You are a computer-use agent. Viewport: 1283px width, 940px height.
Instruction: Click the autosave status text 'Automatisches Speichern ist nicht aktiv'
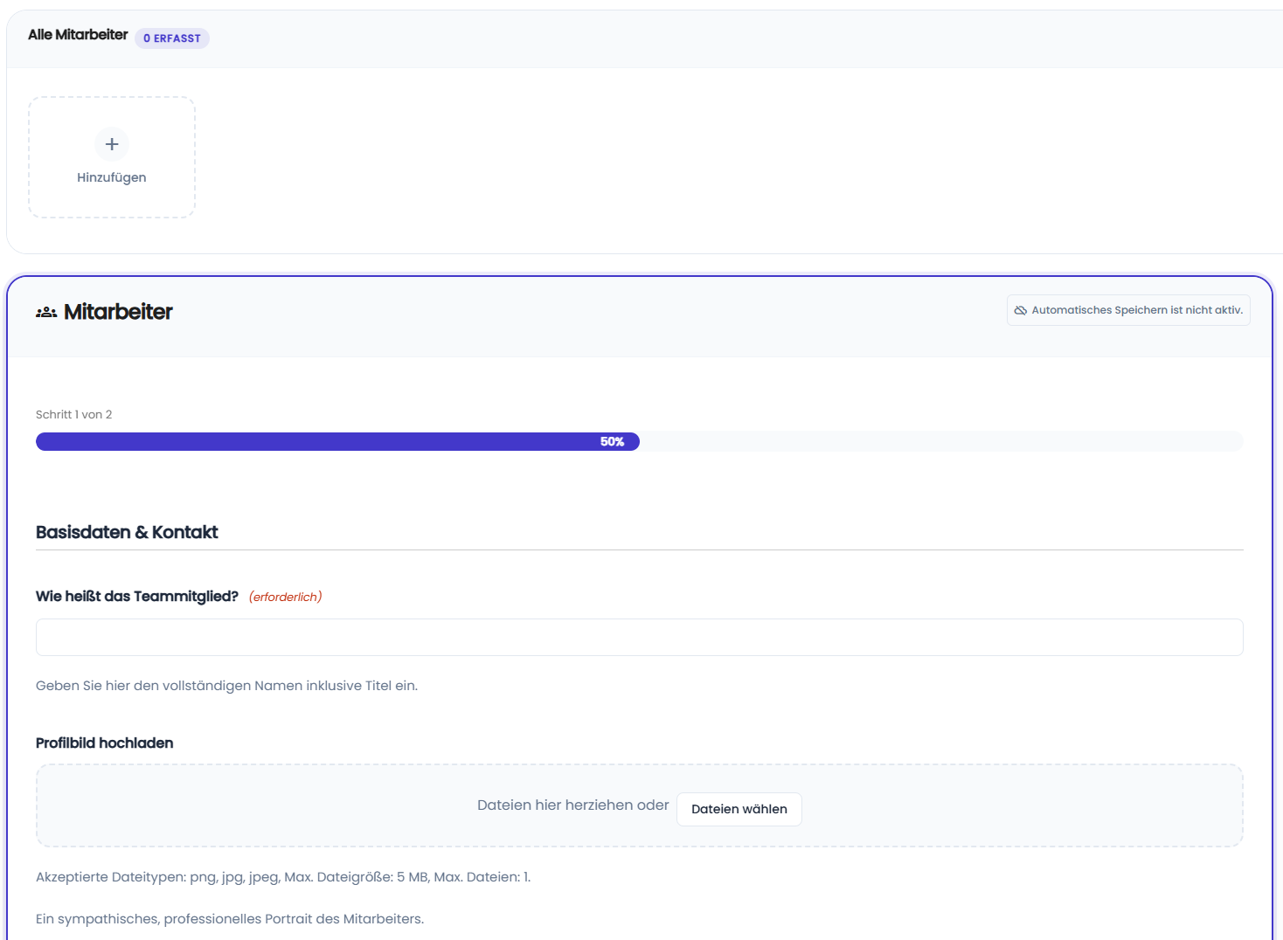pos(1136,310)
